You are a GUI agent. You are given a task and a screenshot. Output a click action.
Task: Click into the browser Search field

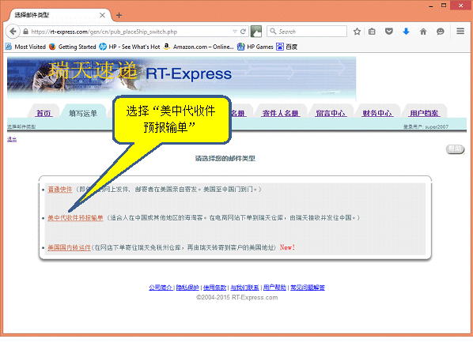pos(307,32)
